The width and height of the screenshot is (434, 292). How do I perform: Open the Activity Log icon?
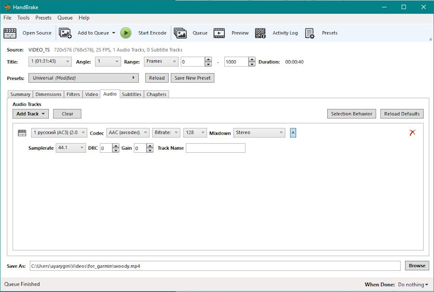260,33
